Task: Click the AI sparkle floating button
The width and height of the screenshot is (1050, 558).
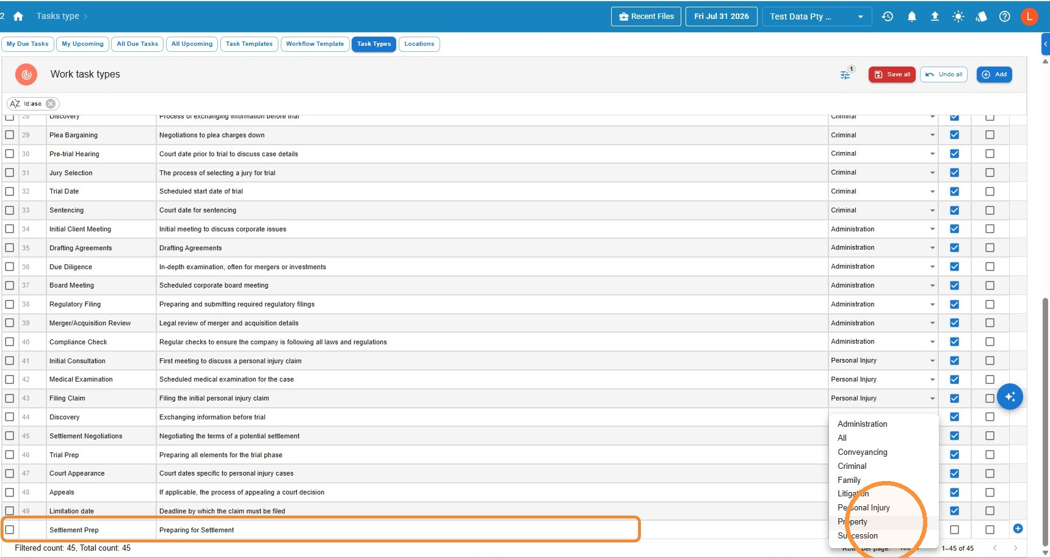Action: [1010, 397]
